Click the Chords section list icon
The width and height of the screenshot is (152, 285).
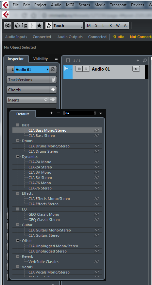tap(53, 90)
